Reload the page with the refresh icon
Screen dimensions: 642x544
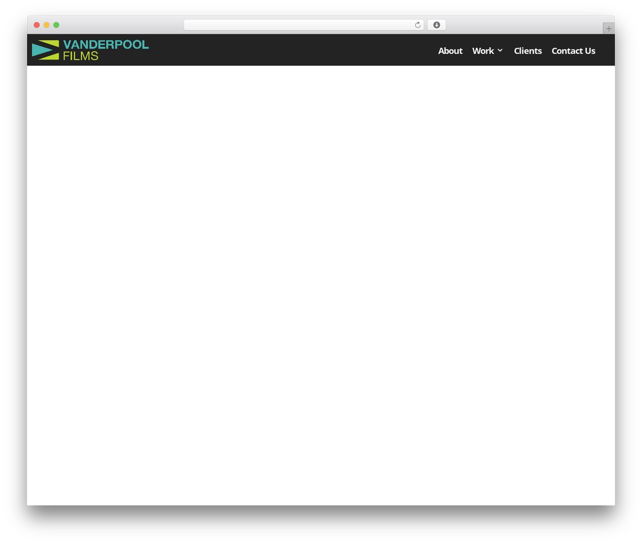point(418,25)
